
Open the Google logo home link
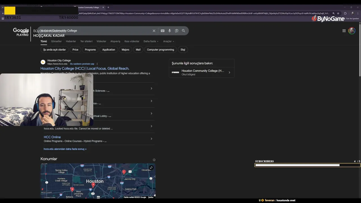(21, 30)
